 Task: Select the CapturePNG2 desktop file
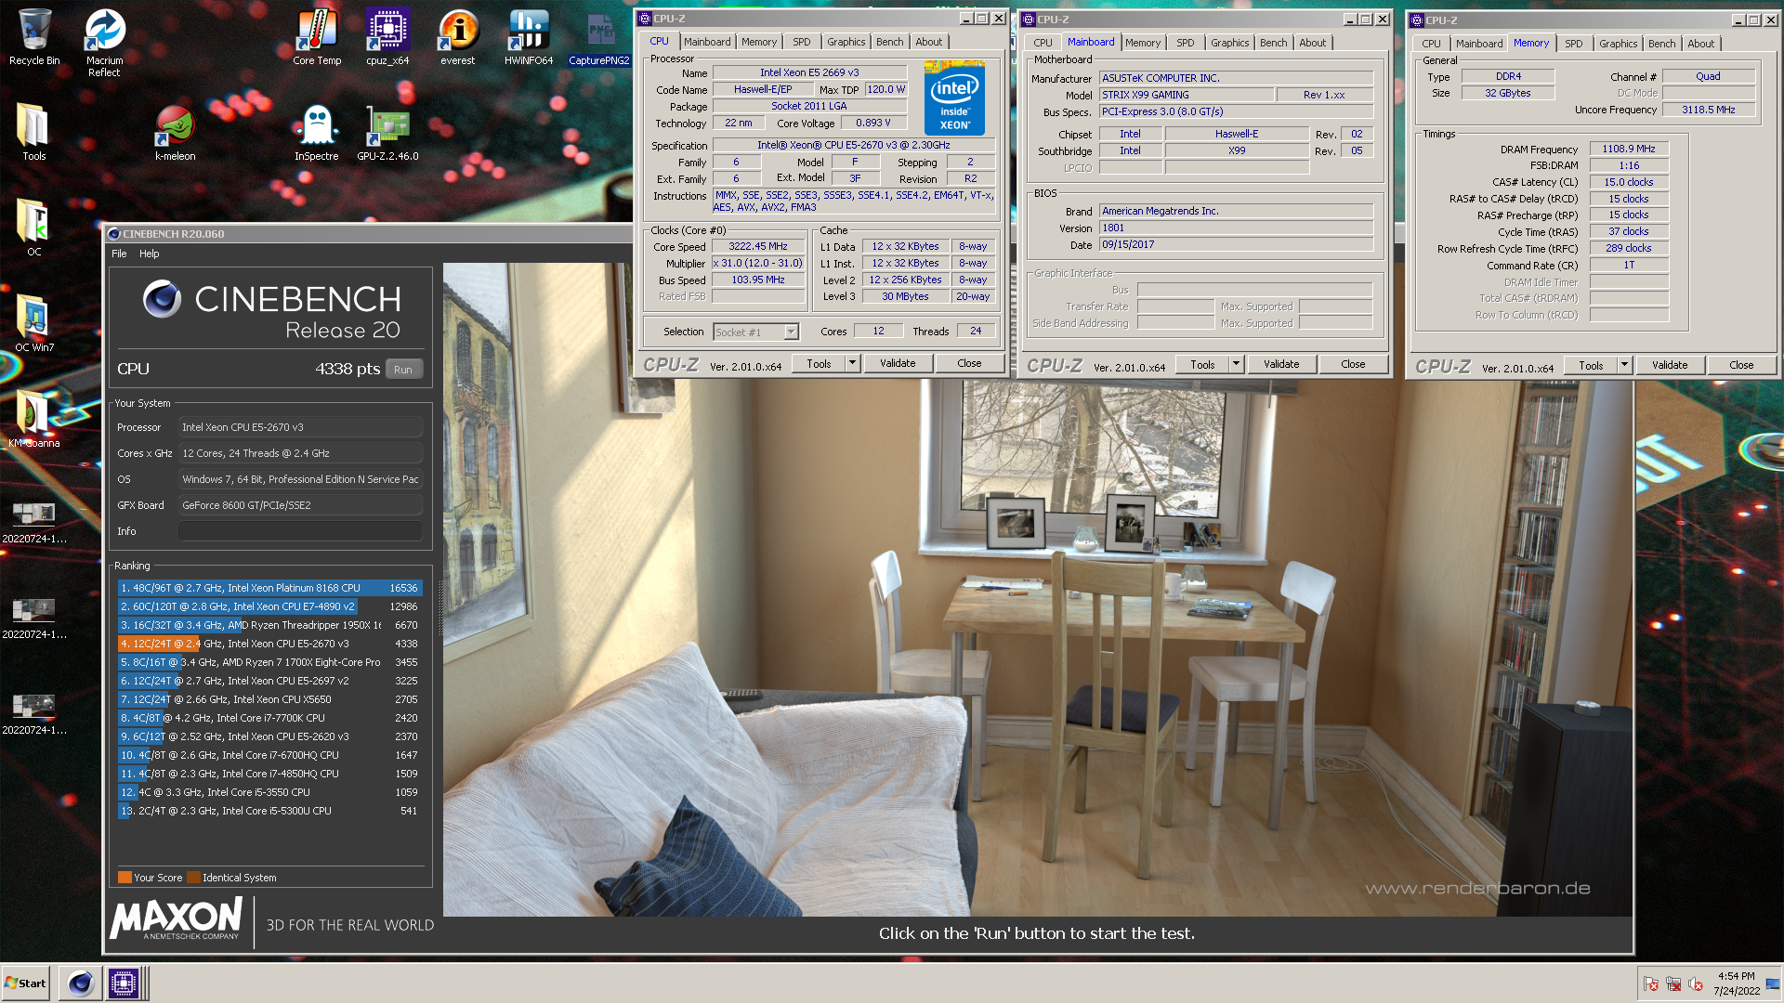pos(599,37)
